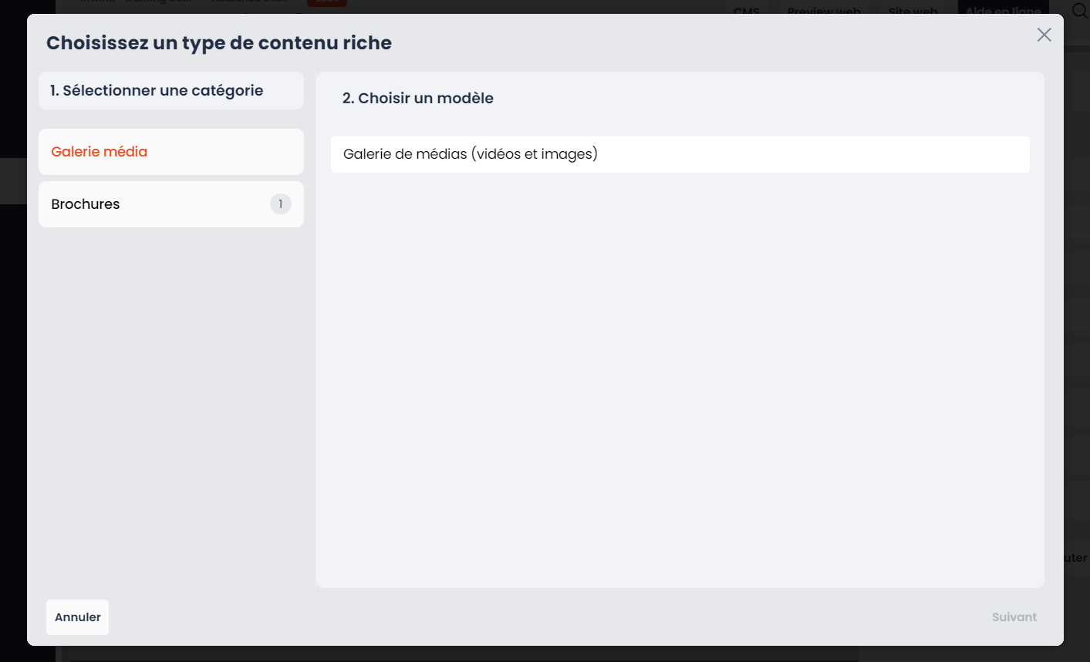
Task: Open the search magnifier icon behind dialog
Action: pyautogui.click(x=1079, y=9)
